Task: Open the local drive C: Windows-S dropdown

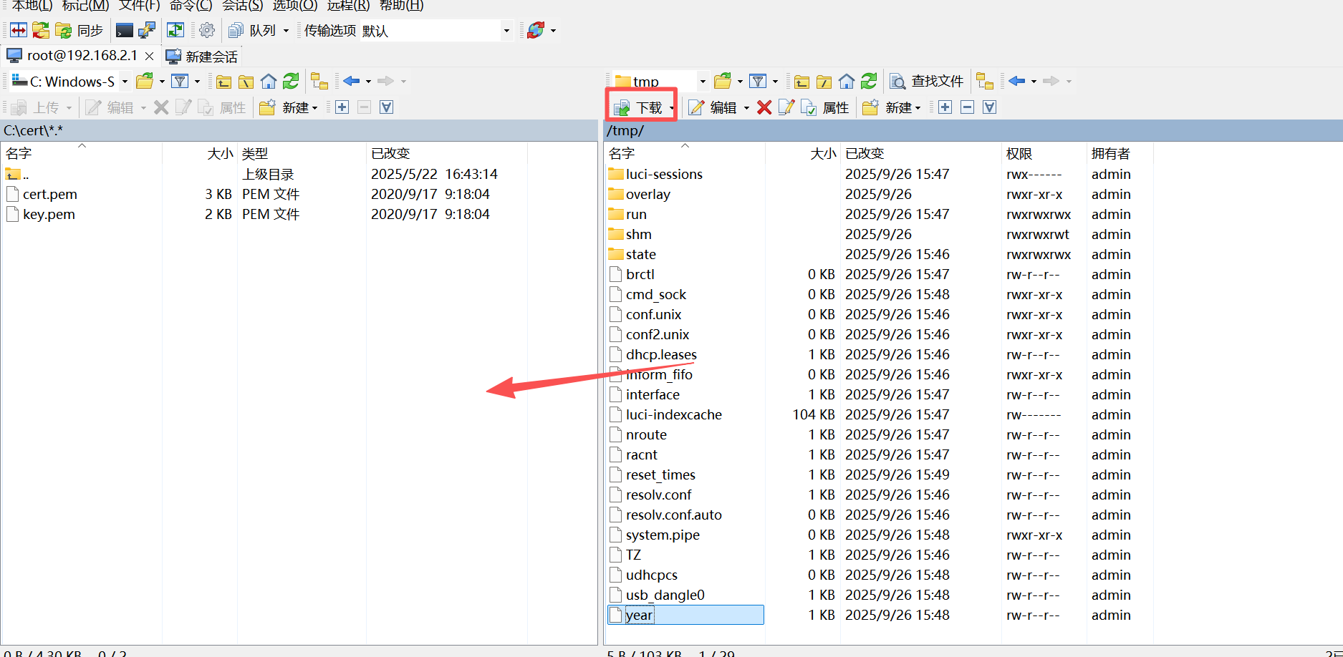Action: click(124, 81)
